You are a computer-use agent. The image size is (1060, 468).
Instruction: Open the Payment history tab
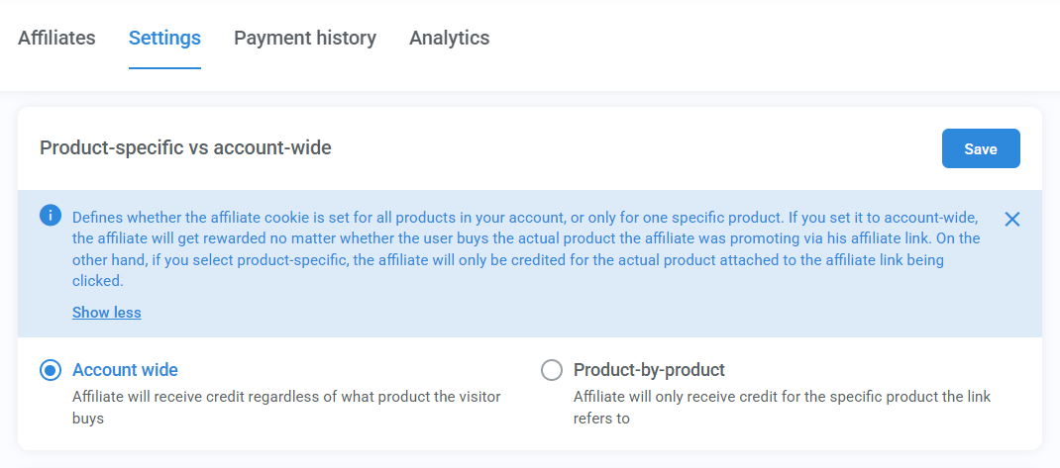305,38
